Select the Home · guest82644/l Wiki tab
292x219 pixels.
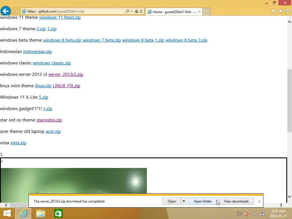pos(172,12)
